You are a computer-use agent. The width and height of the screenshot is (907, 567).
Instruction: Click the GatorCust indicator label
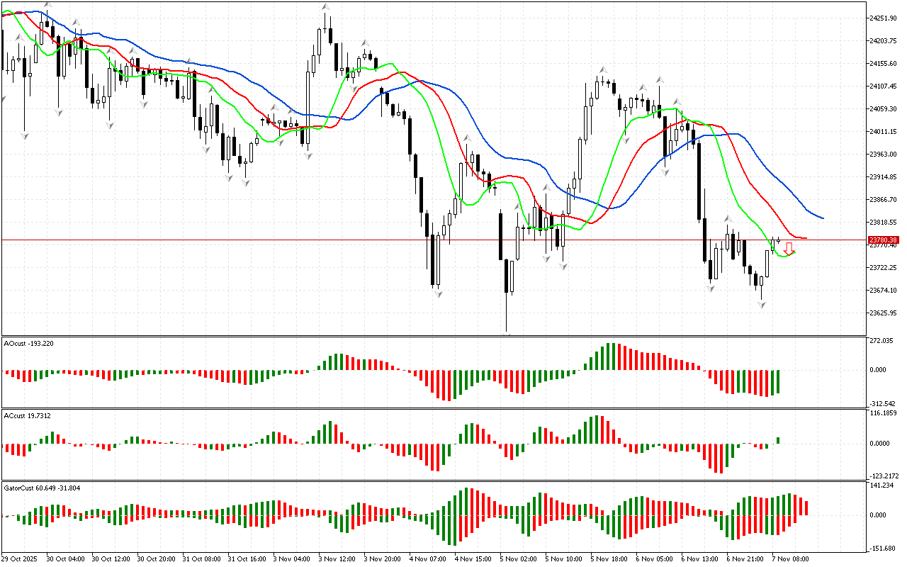41,488
